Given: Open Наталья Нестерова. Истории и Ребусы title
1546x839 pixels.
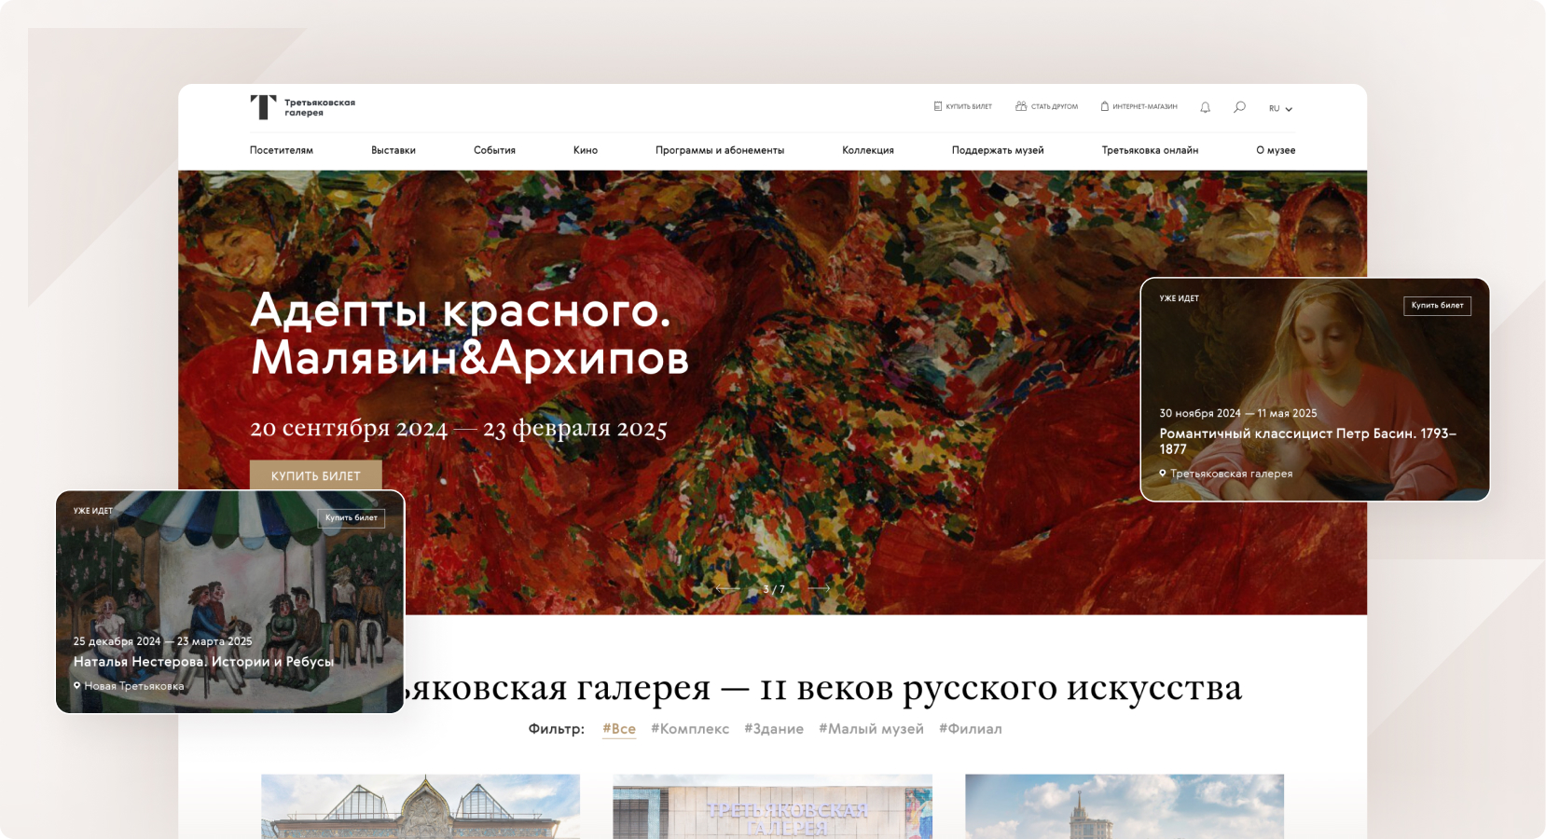Looking at the screenshot, I should tap(203, 661).
